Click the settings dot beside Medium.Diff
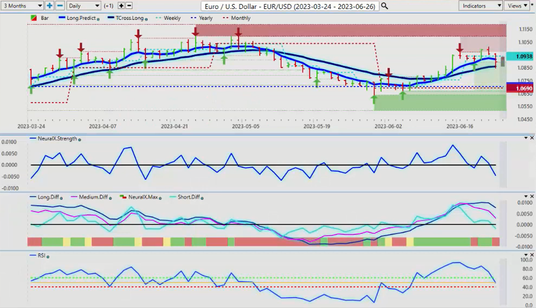This screenshot has height=308, width=536. pos(110,198)
